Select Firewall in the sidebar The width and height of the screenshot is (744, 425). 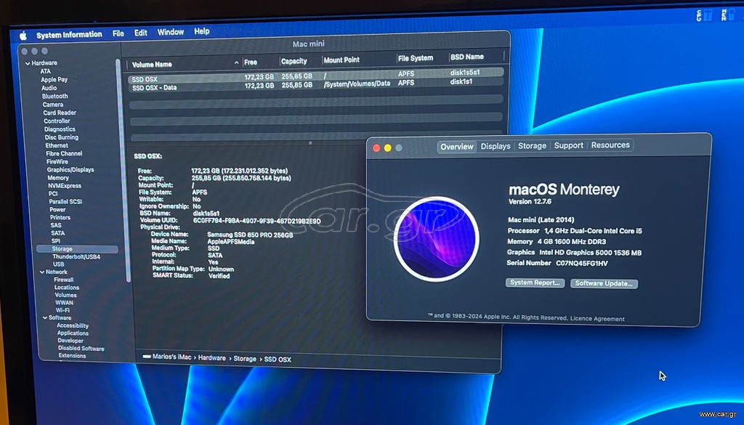(x=64, y=280)
